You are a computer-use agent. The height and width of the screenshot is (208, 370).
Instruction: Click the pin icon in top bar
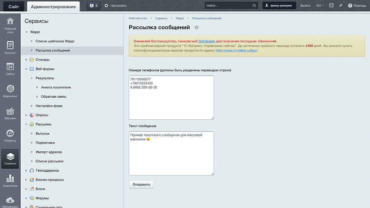point(340,6)
